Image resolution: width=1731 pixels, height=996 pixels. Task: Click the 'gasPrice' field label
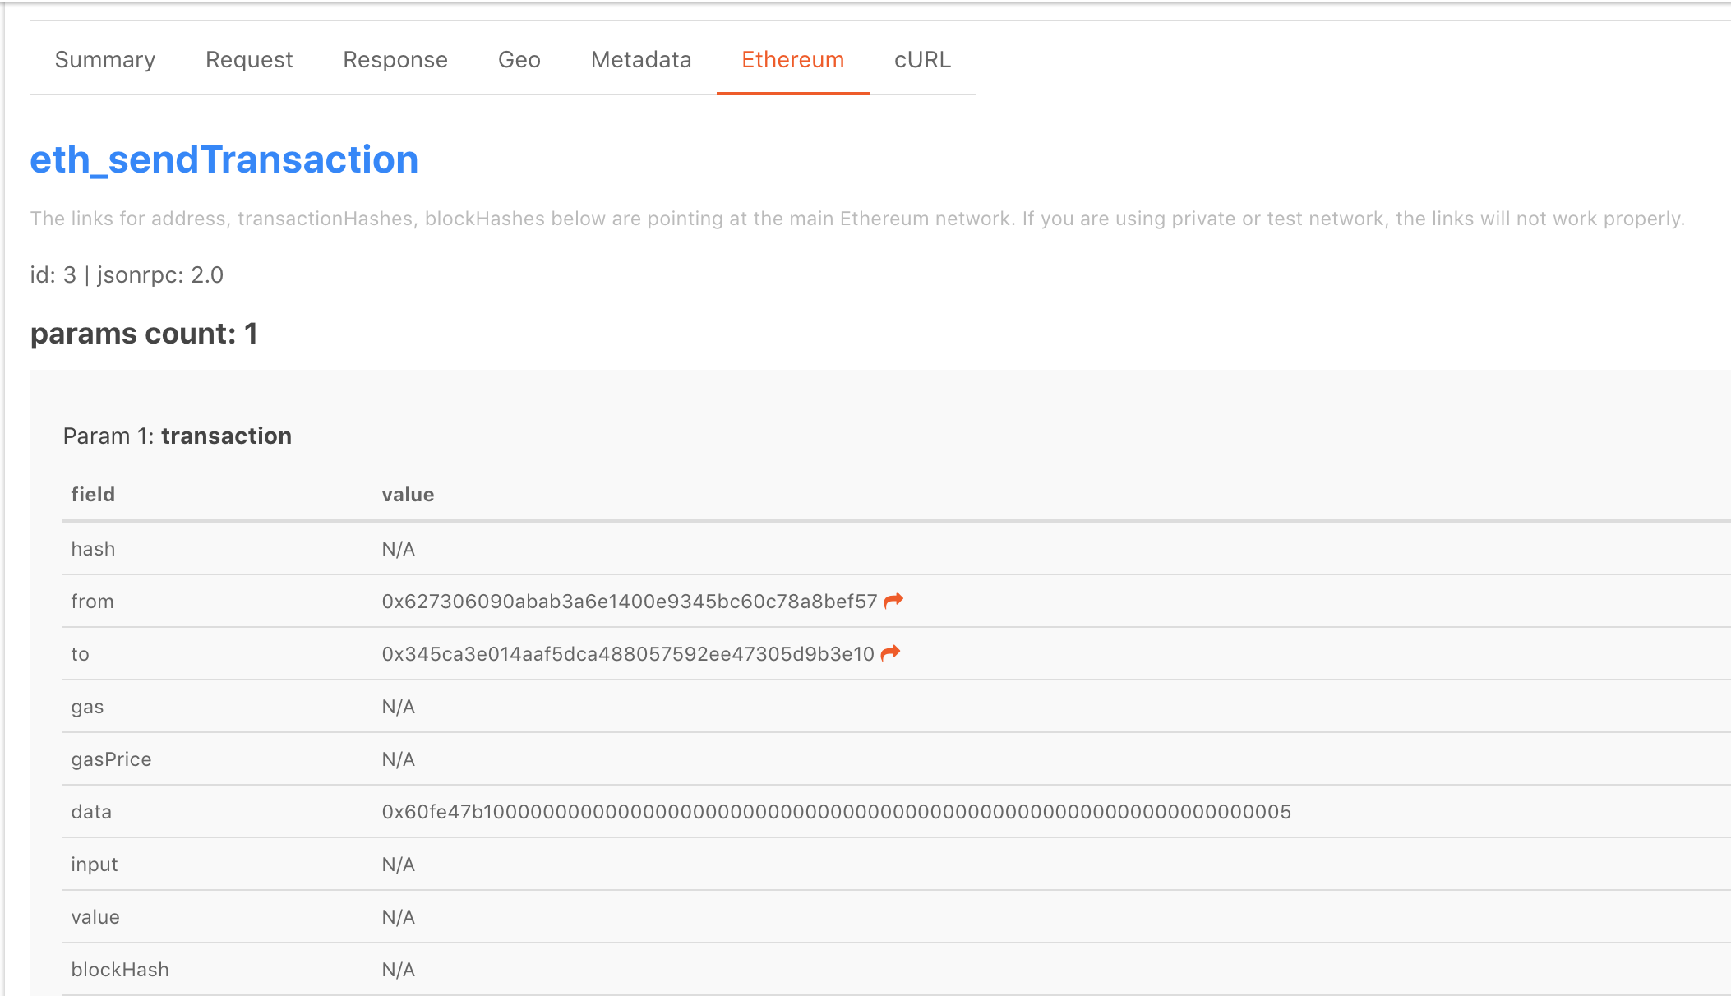coord(111,759)
